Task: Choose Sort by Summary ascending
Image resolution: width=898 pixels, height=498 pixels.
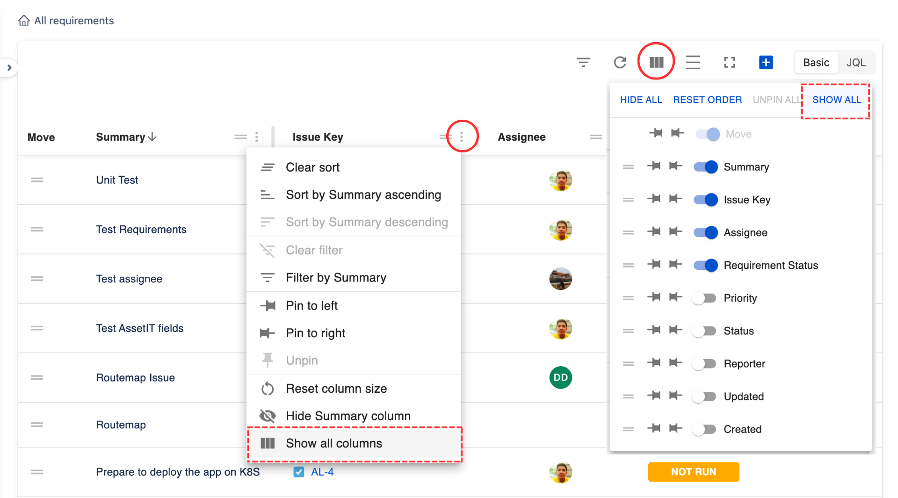Action: pyautogui.click(x=363, y=195)
